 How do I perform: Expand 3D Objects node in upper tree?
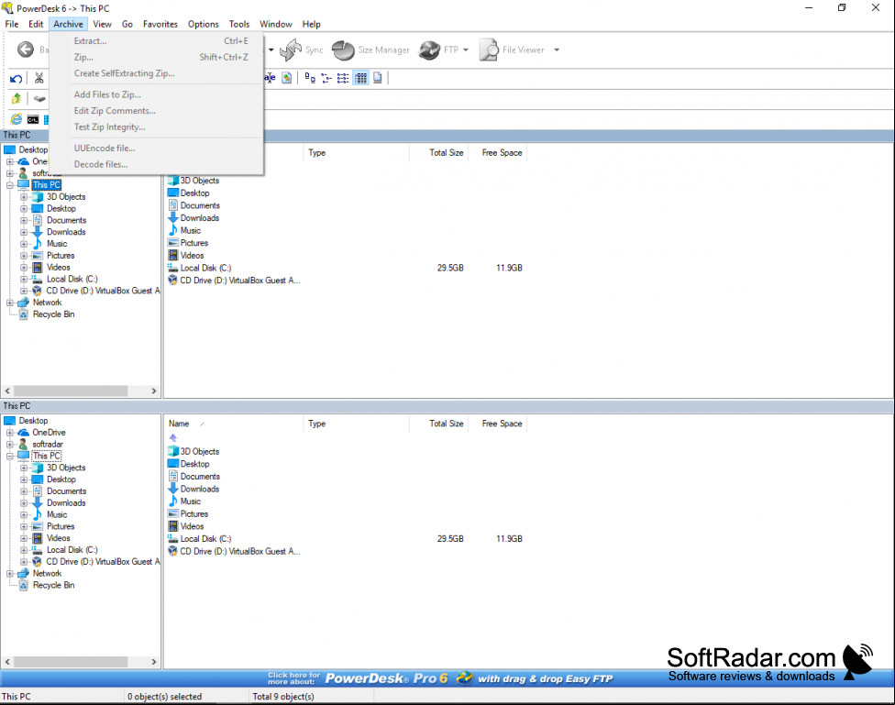point(24,197)
